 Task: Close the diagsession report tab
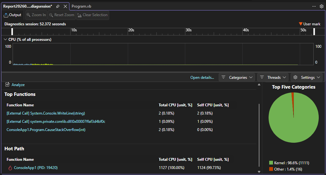[x=65, y=6]
